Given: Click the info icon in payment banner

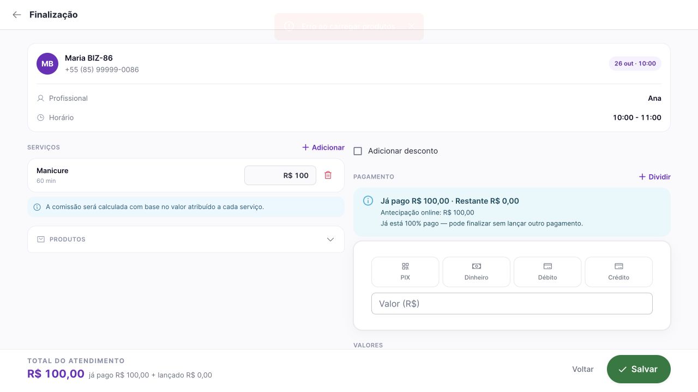Looking at the screenshot, I should pyautogui.click(x=368, y=201).
